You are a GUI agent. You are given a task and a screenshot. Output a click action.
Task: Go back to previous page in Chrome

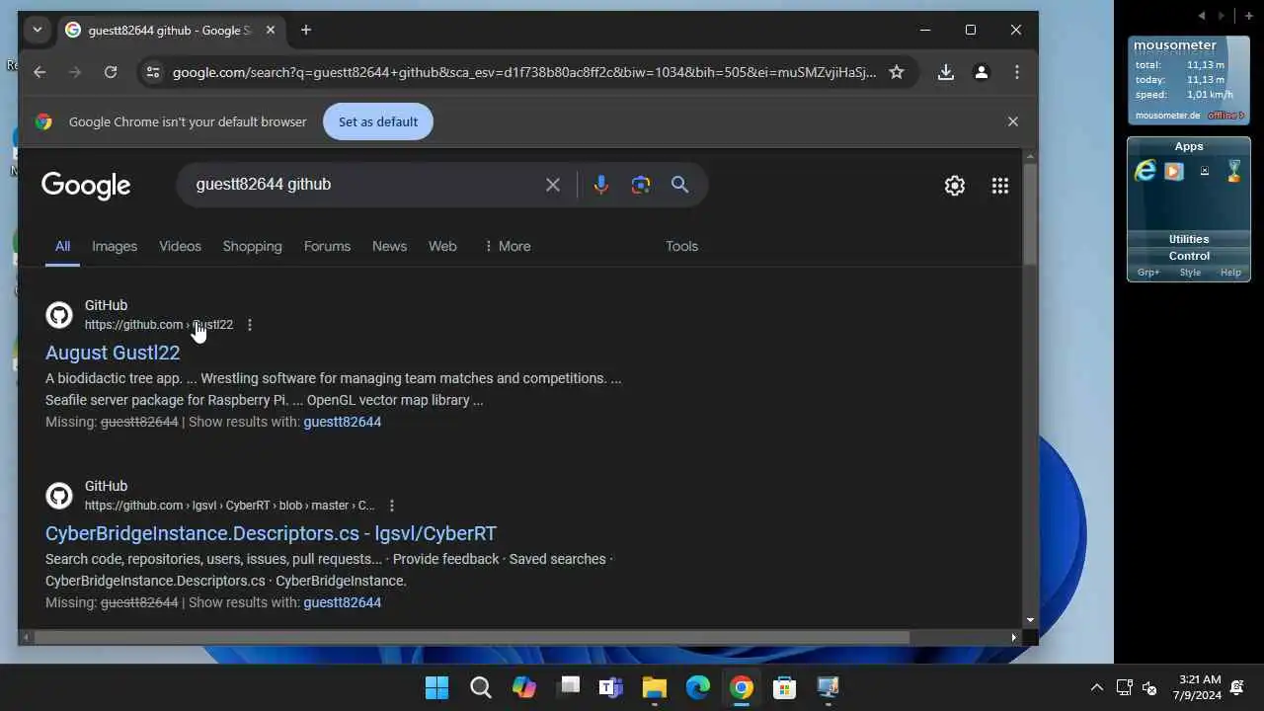[x=39, y=72]
